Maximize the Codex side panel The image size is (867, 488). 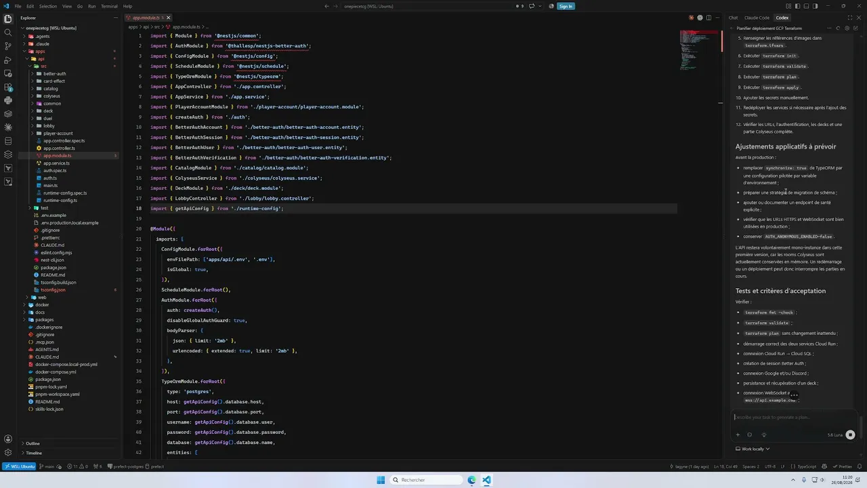pyautogui.click(x=850, y=18)
